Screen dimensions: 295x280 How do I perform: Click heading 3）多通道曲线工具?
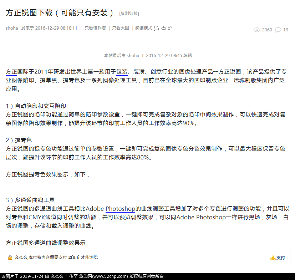pos(30,200)
